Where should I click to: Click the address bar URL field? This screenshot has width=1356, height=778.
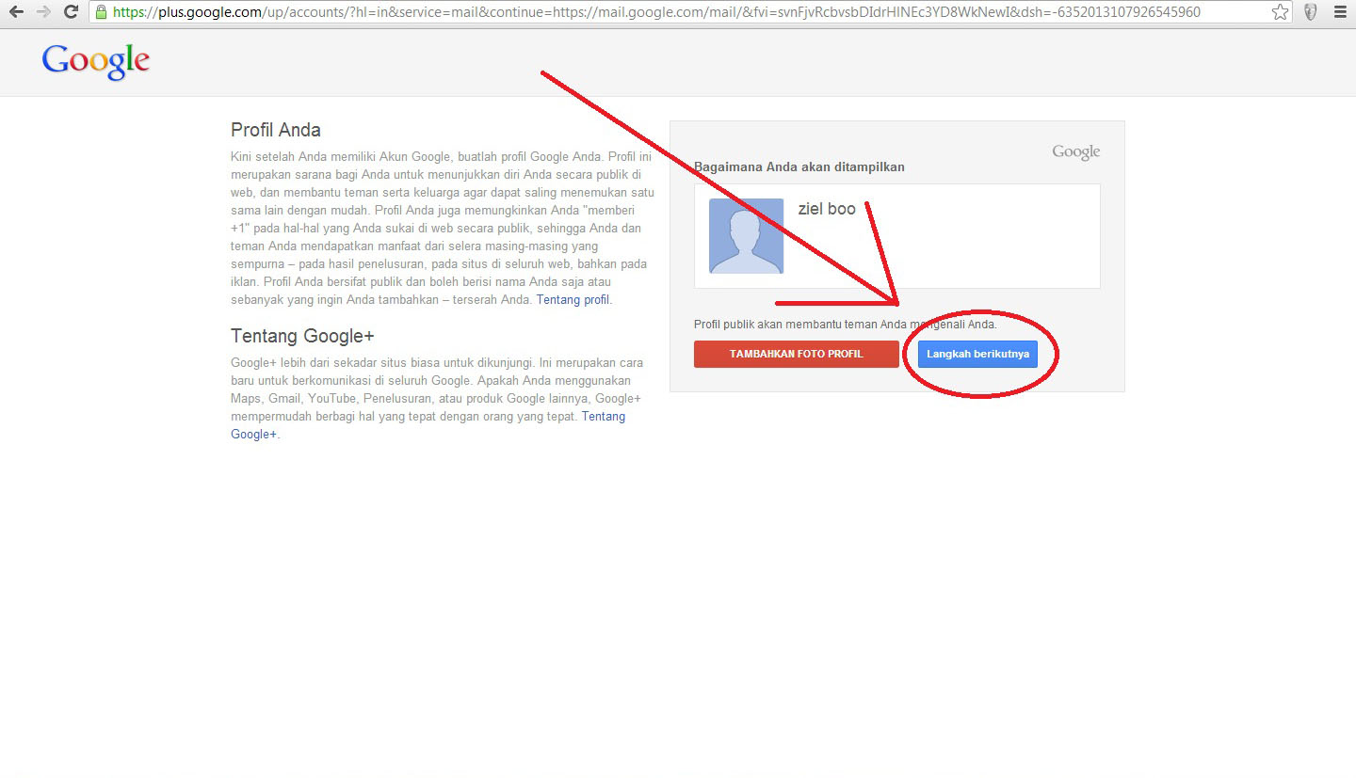pyautogui.click(x=692, y=12)
